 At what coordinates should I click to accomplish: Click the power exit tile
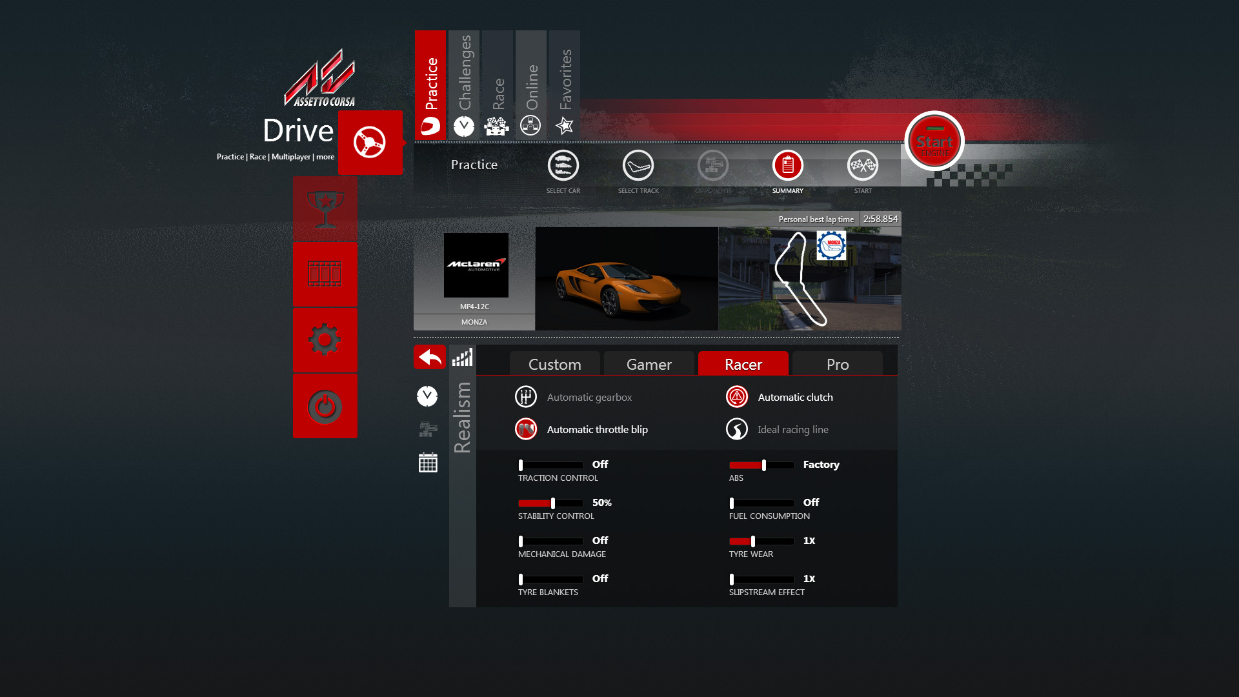(x=325, y=406)
